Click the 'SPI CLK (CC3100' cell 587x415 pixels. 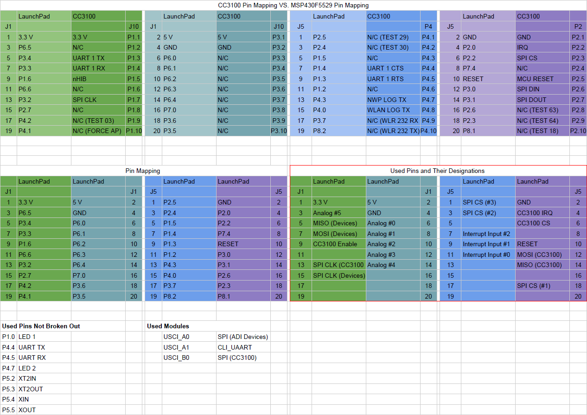click(x=339, y=265)
